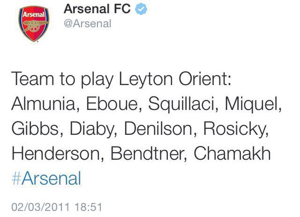Select the name Denilson in tweet
Image resolution: width=300 pixels, height=217 pixels.
[x=158, y=128]
